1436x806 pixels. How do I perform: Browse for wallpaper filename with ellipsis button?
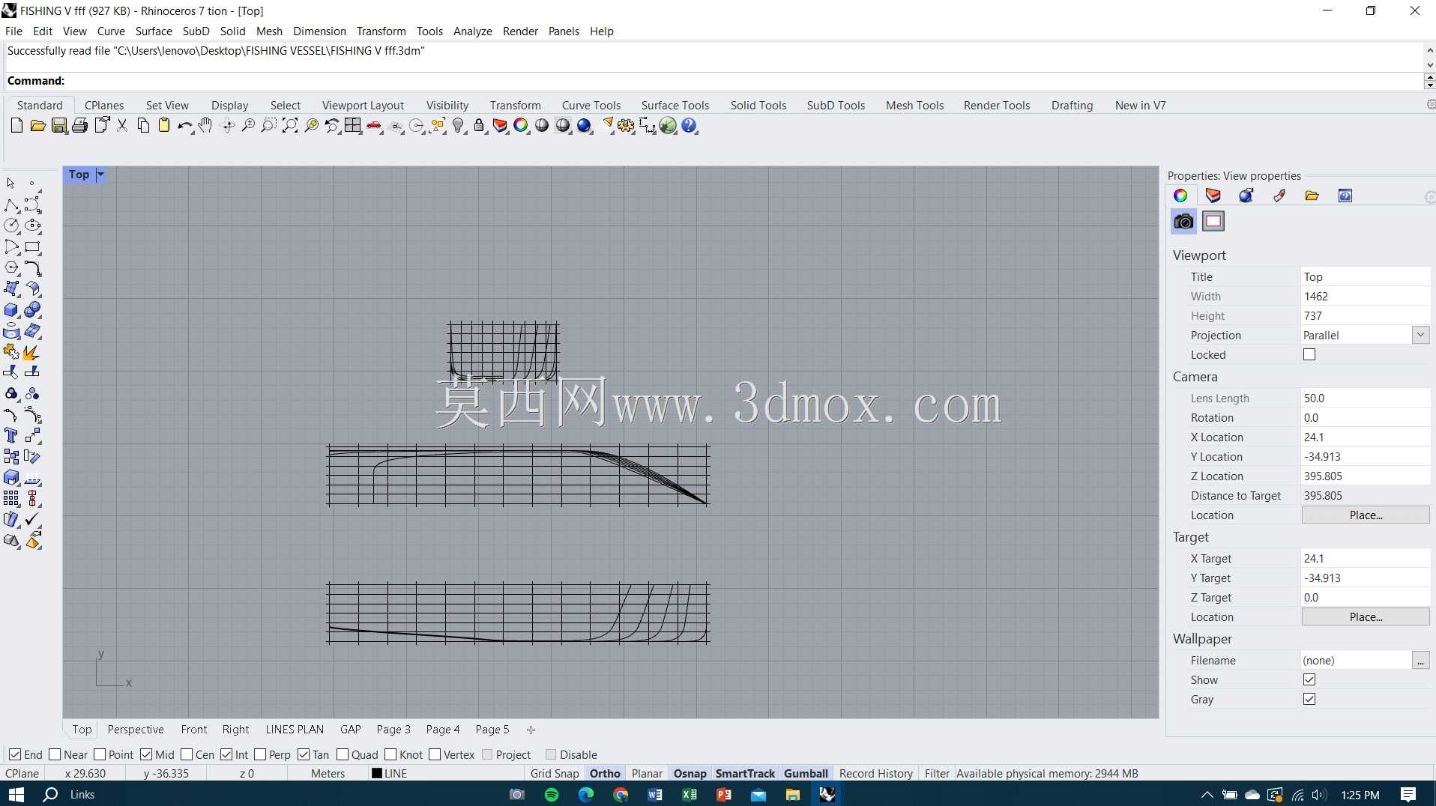1421,661
